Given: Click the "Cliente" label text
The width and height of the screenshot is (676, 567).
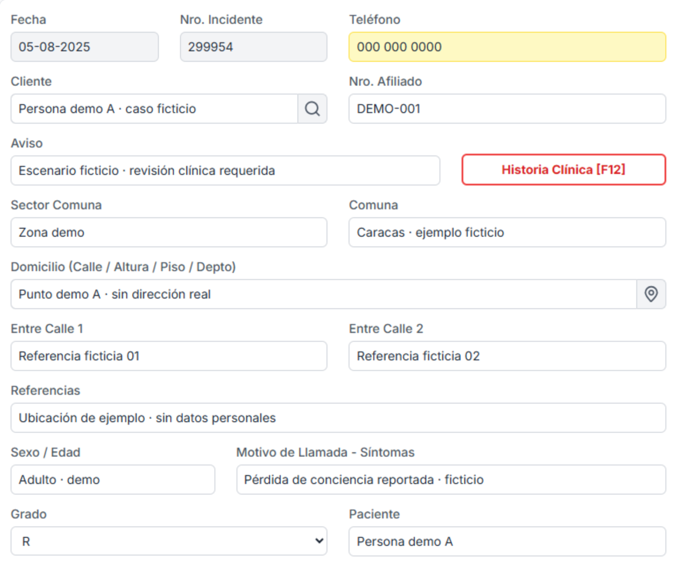Looking at the screenshot, I should (31, 82).
